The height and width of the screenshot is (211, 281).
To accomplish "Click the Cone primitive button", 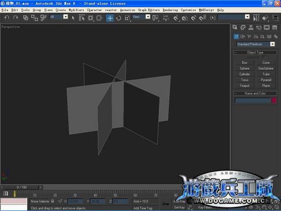I will (266, 62).
